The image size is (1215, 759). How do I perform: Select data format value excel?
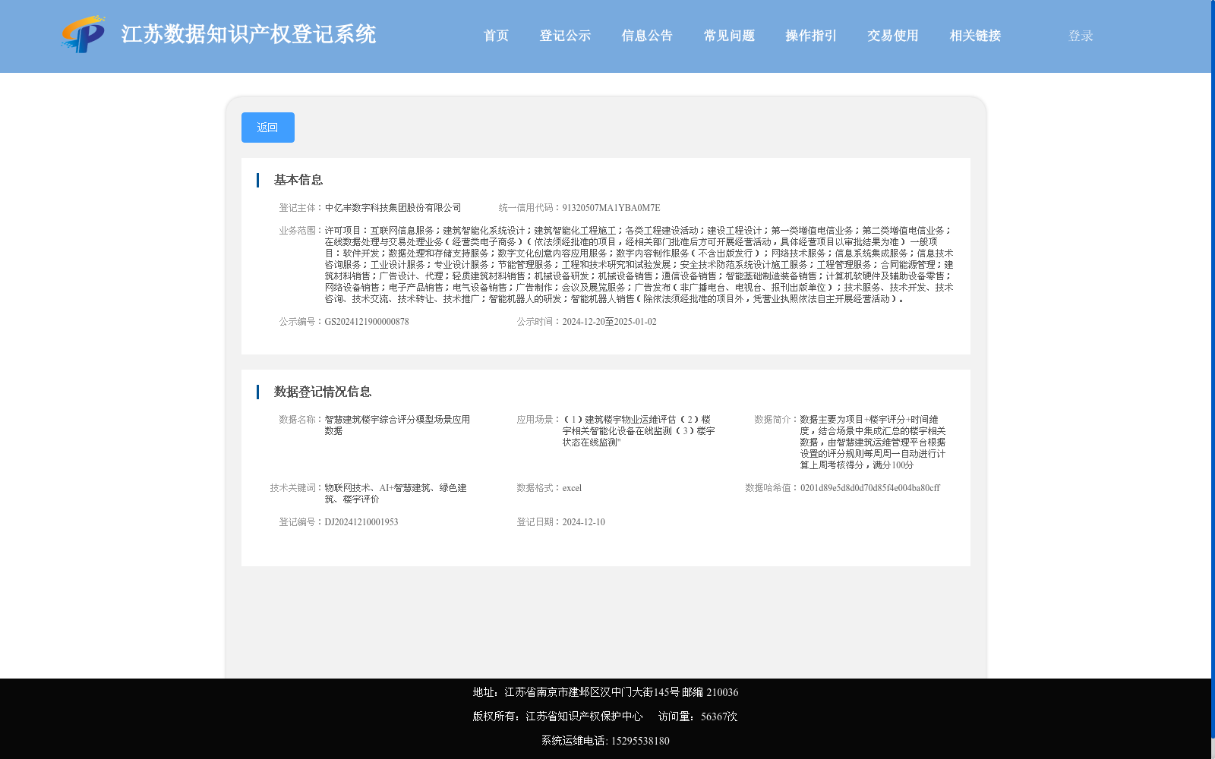click(572, 488)
